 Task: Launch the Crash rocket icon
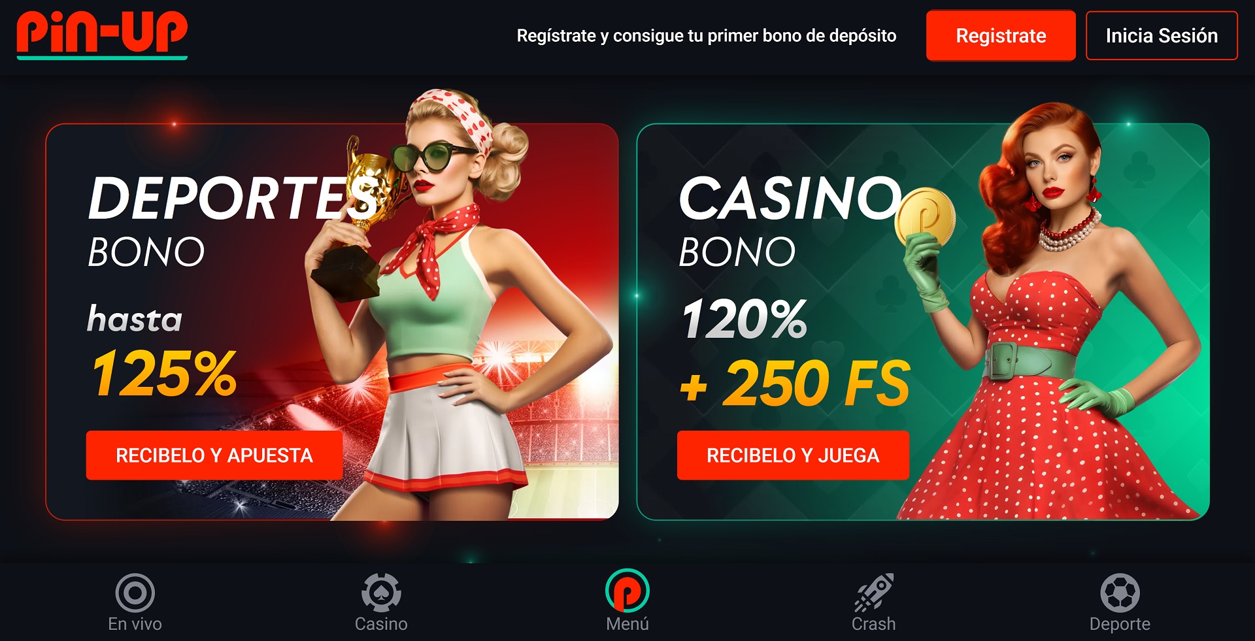pyautogui.click(x=874, y=593)
